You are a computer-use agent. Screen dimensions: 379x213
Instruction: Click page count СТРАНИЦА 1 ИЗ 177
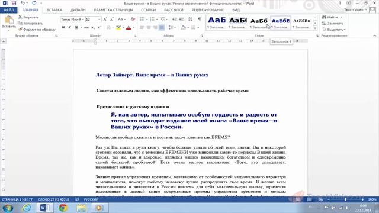pos(17,199)
